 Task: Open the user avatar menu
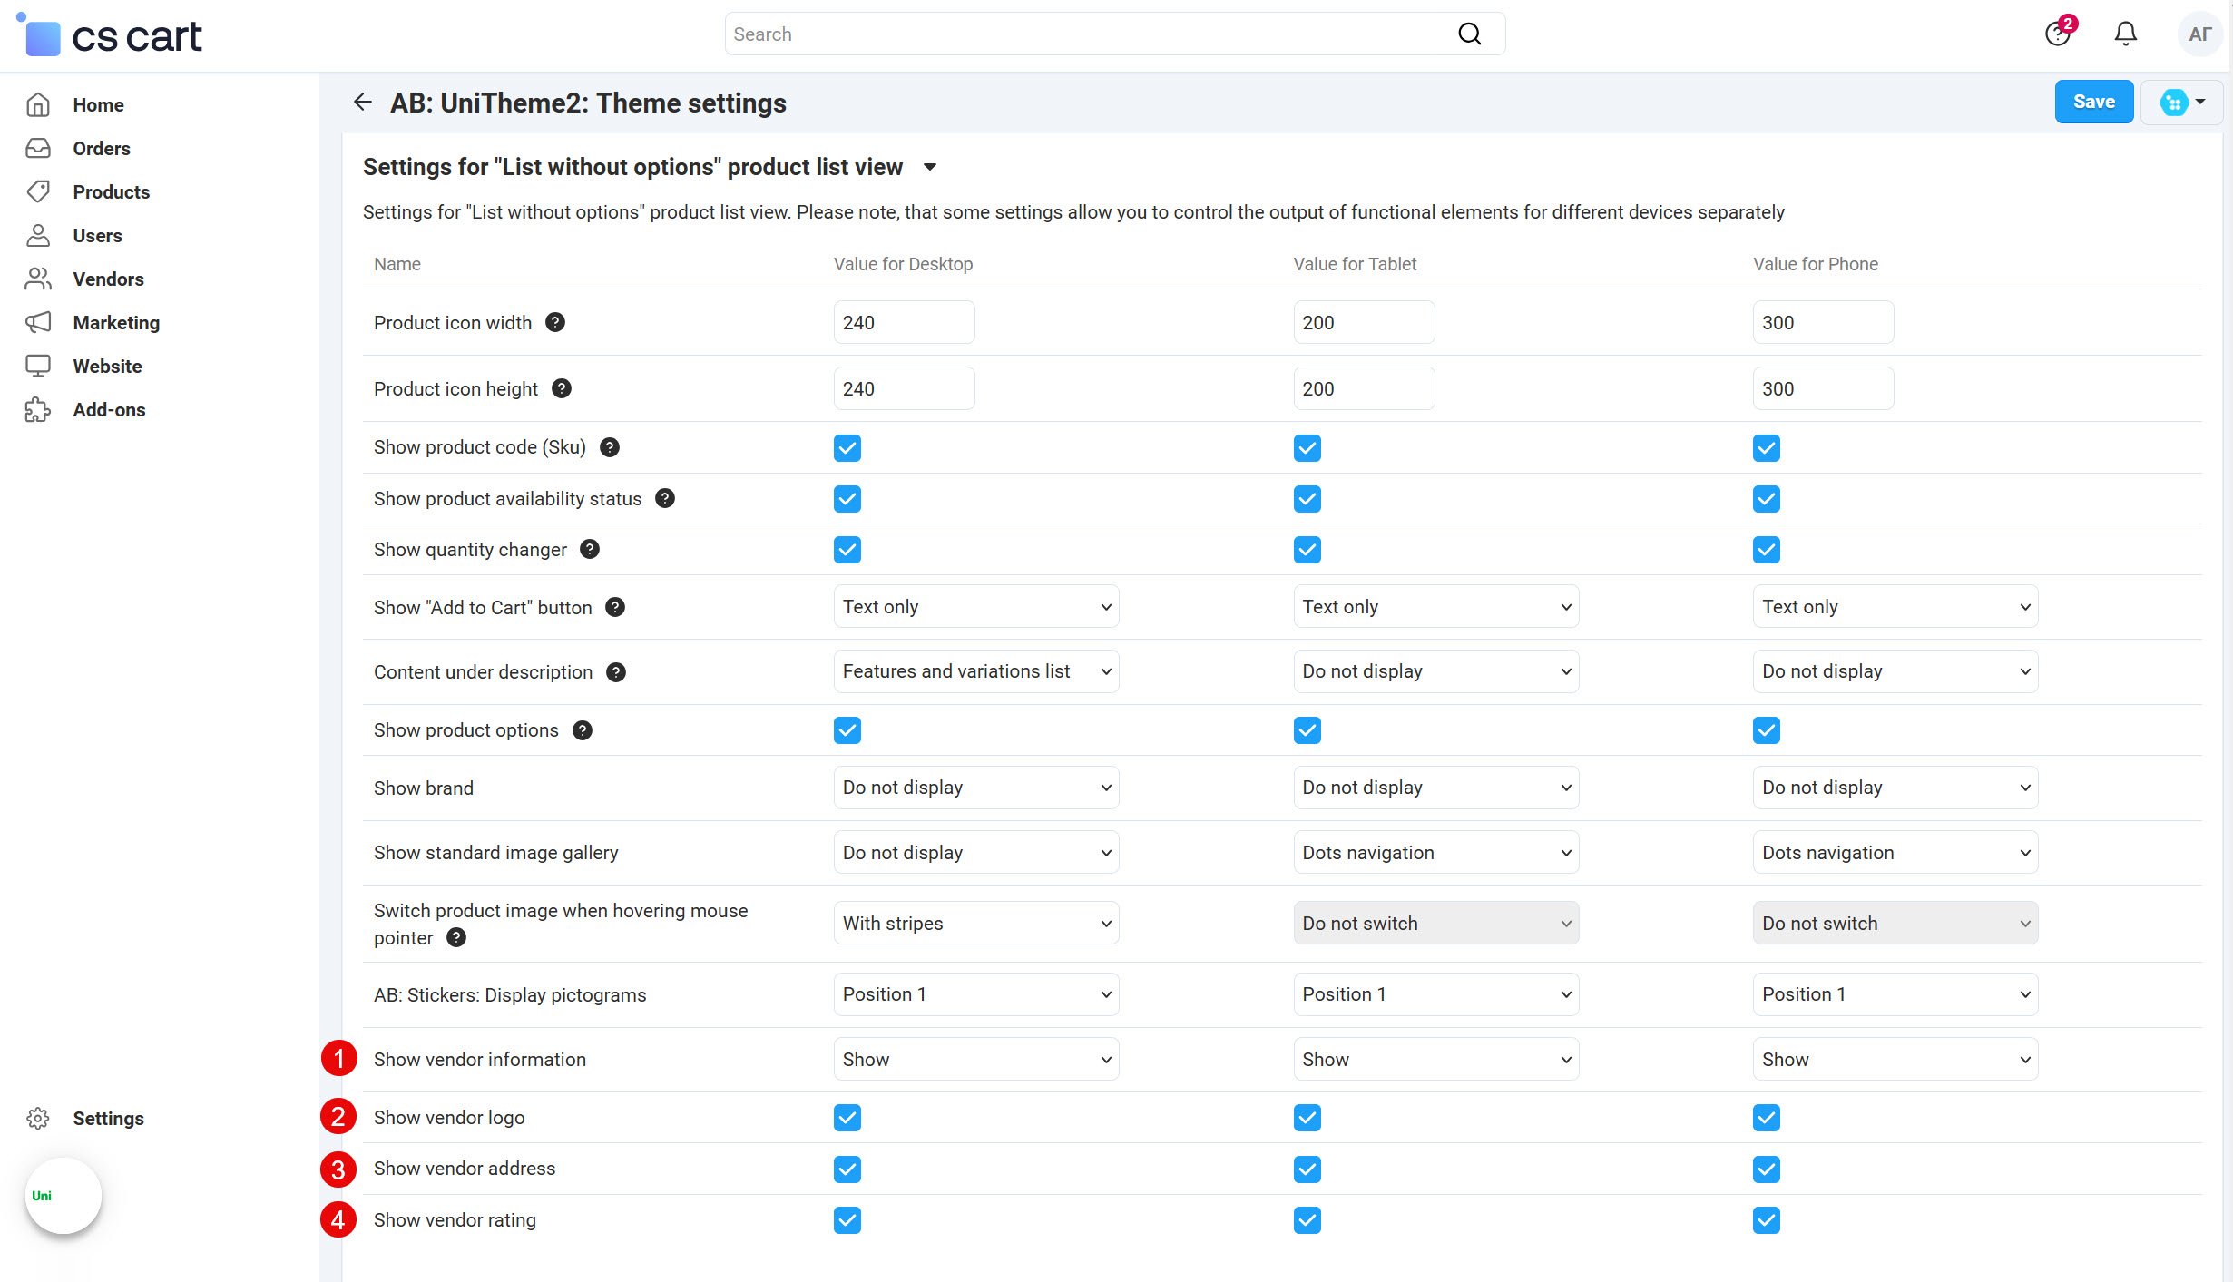click(x=2199, y=33)
